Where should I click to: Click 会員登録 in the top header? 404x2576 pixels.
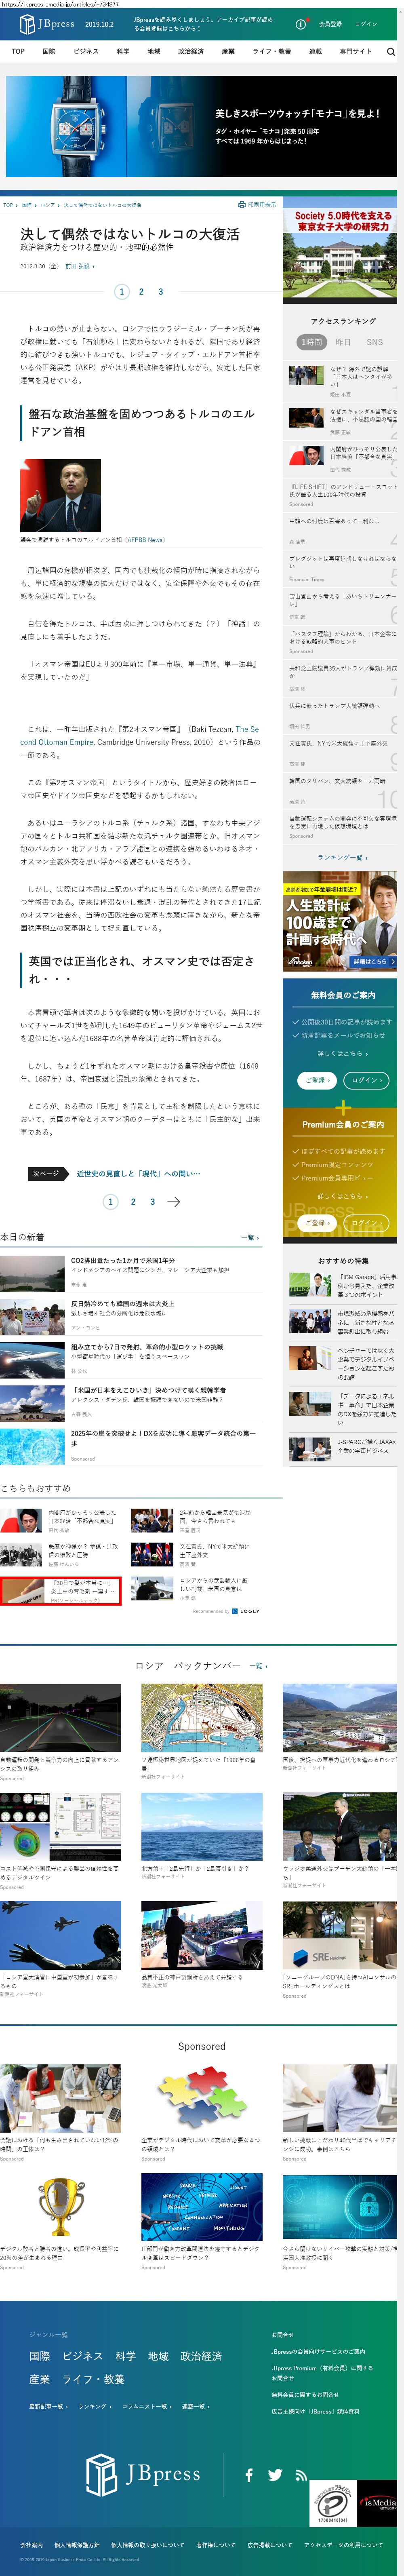330,23
